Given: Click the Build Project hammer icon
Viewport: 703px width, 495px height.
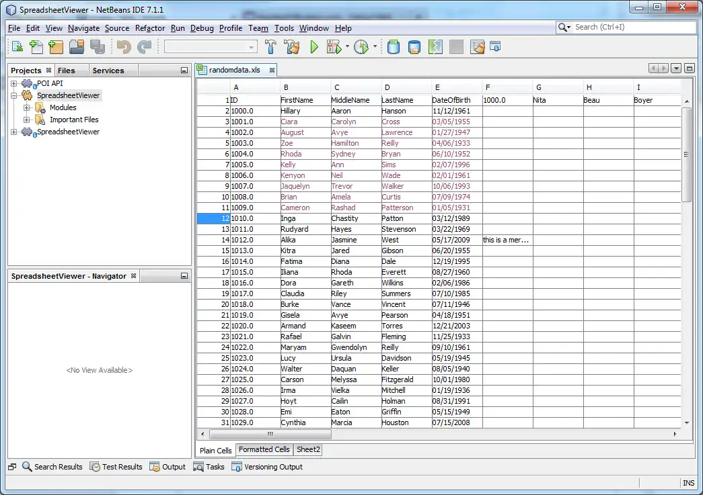Looking at the screenshot, I should pos(271,47).
